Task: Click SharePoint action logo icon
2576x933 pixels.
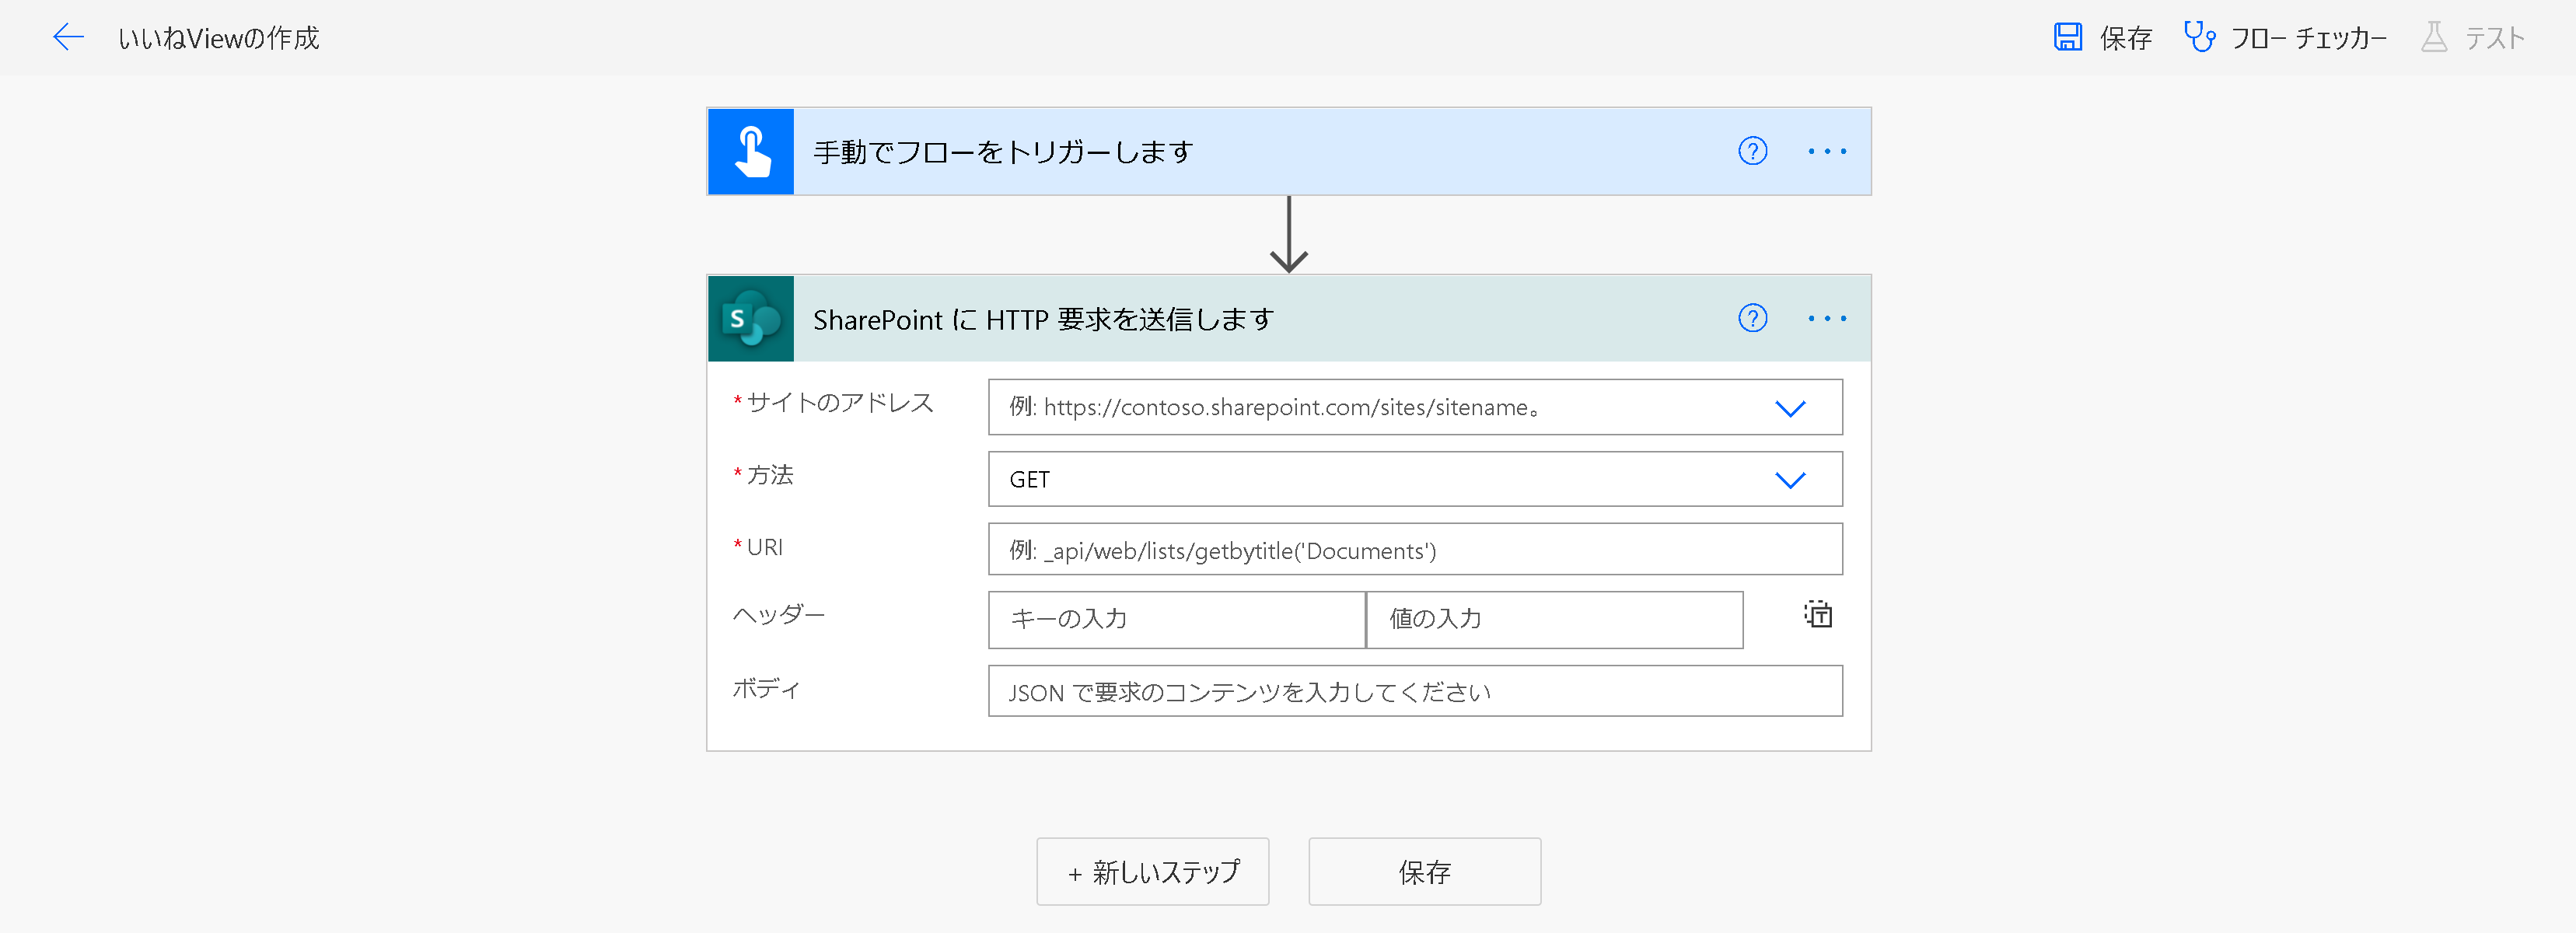Action: coord(751,319)
